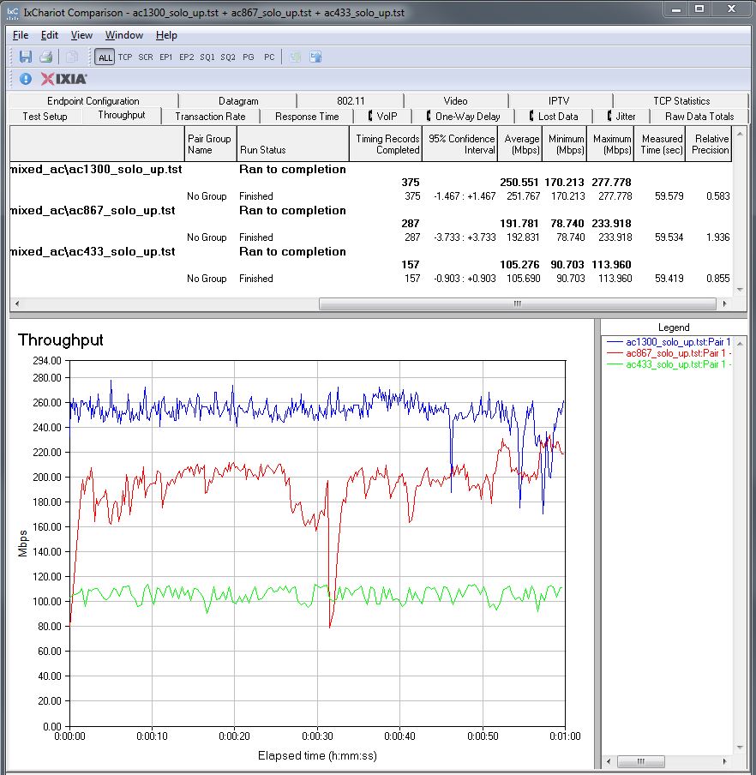Image resolution: width=756 pixels, height=775 pixels.
Task: Switch to the Test Setup tab
Action: [x=45, y=117]
